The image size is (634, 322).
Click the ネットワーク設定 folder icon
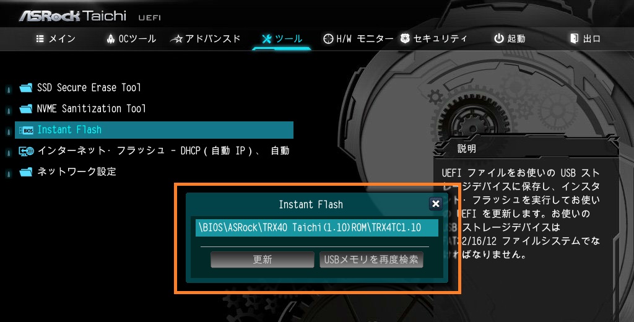[x=26, y=172]
